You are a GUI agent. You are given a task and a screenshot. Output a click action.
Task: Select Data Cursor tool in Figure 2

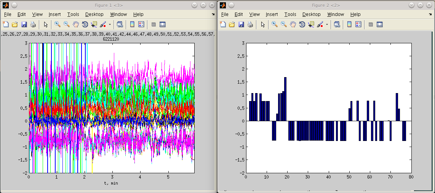click(311, 24)
